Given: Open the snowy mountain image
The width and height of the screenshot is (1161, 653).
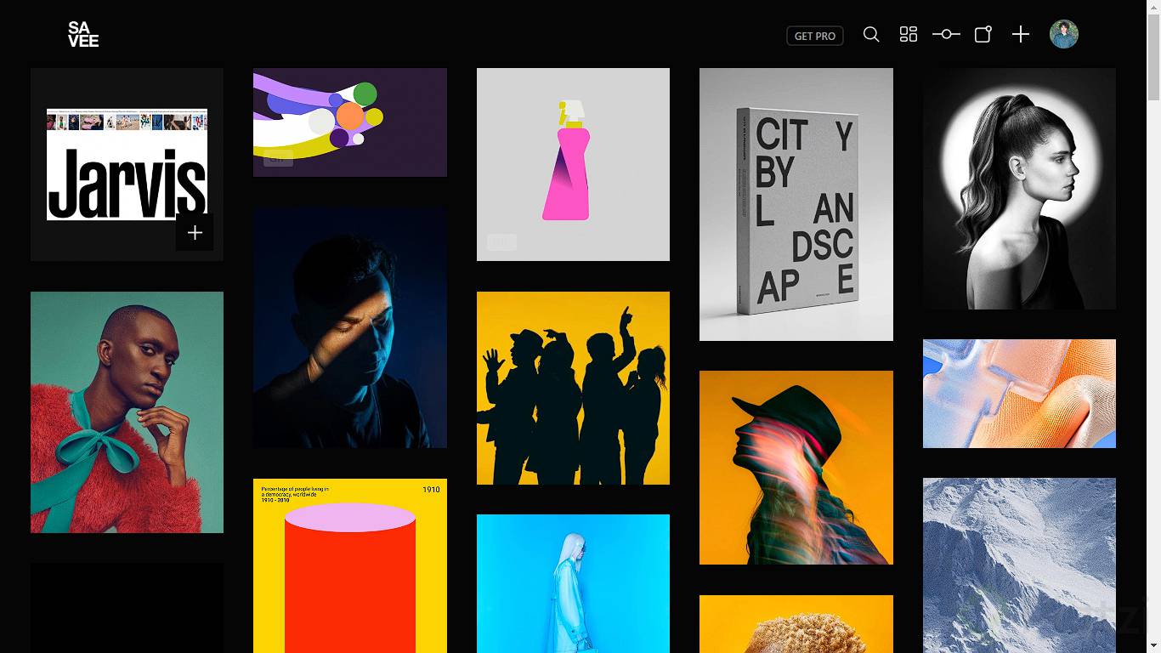Looking at the screenshot, I should point(1019,565).
